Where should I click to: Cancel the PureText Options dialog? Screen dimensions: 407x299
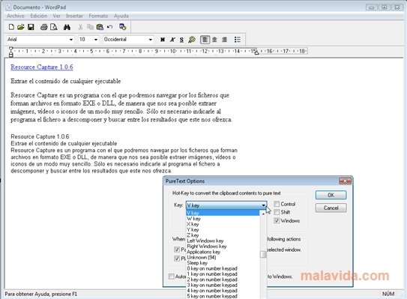click(331, 208)
